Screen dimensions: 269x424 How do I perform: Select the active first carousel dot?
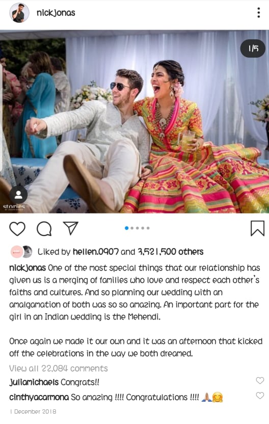tap(126, 228)
